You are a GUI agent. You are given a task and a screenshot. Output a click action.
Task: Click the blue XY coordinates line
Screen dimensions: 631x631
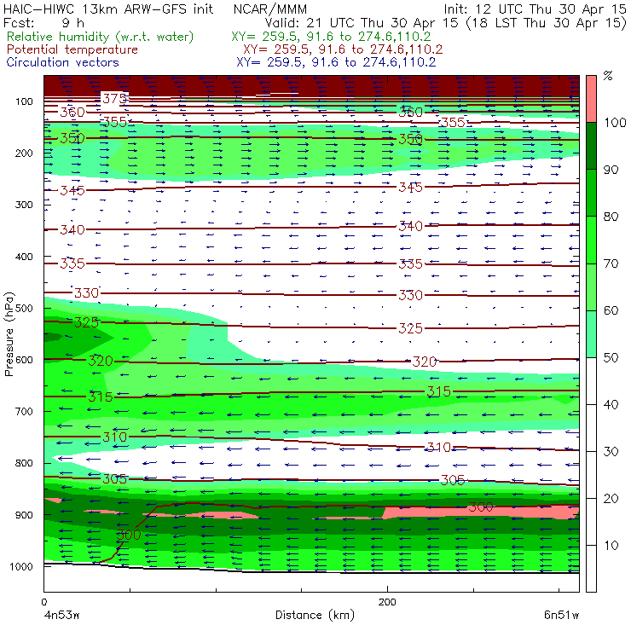(336, 62)
